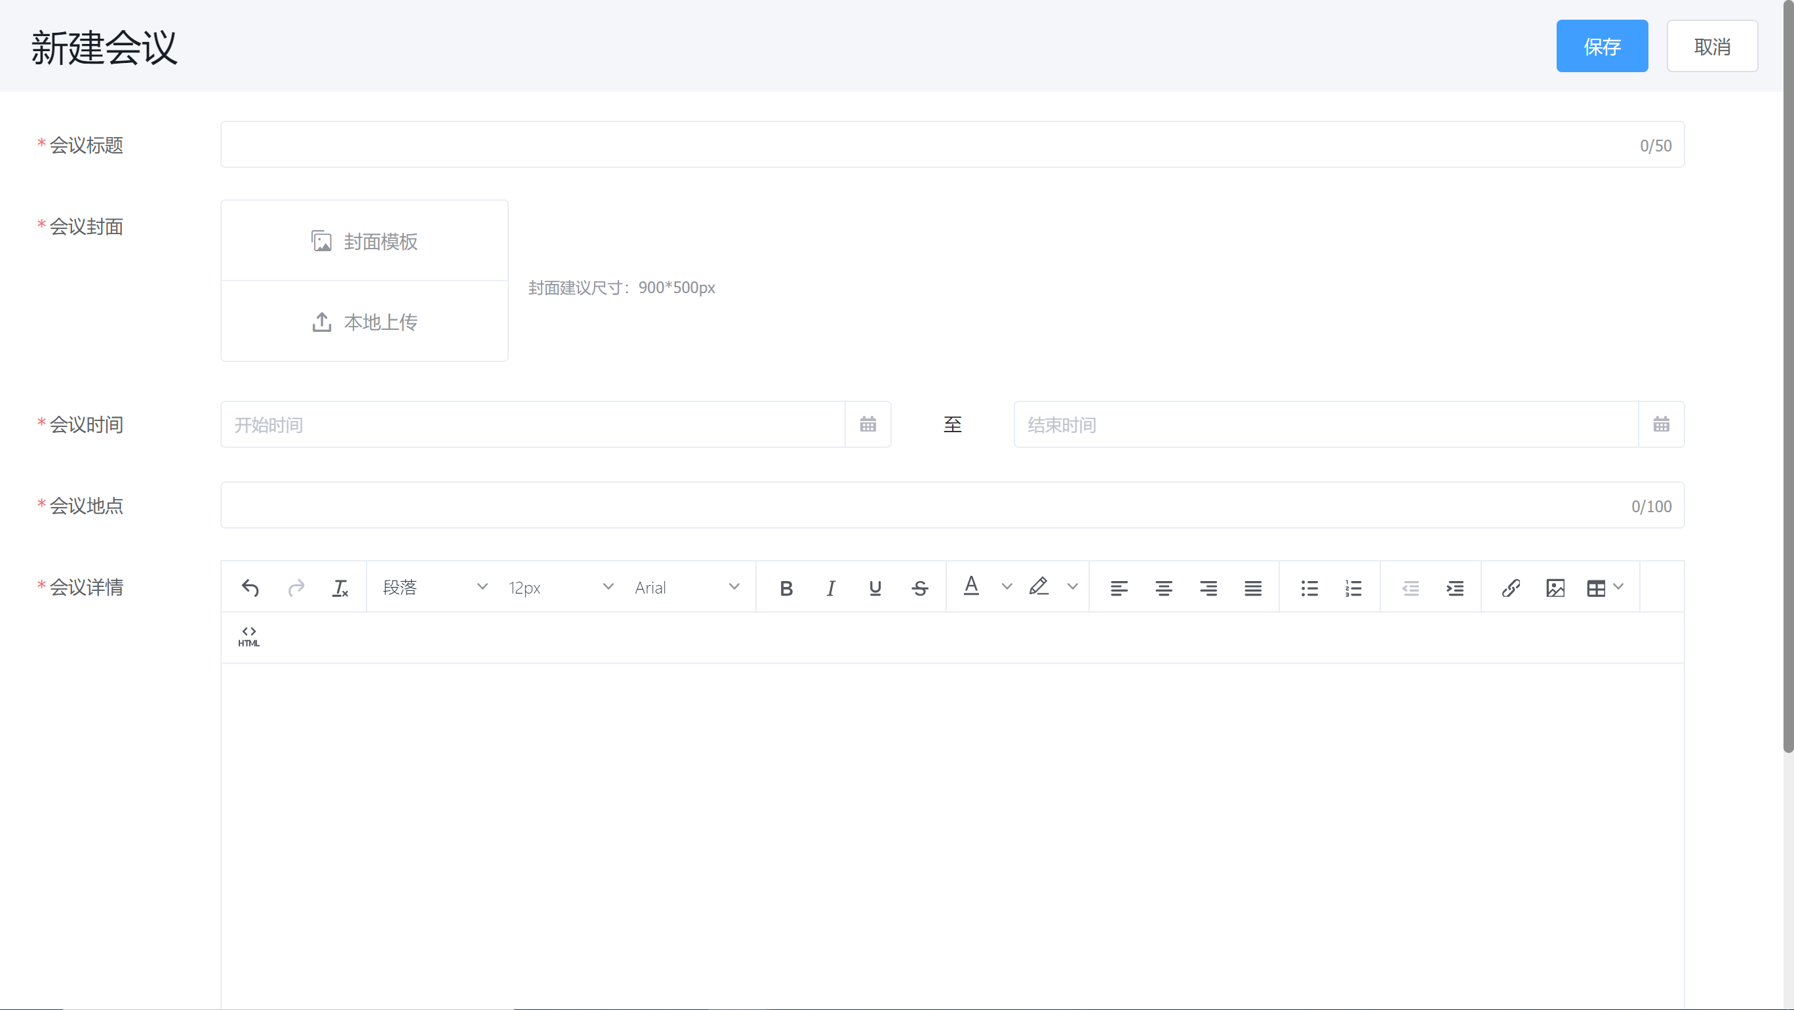Insert a numbered list
1794x1010 pixels.
[x=1354, y=588]
